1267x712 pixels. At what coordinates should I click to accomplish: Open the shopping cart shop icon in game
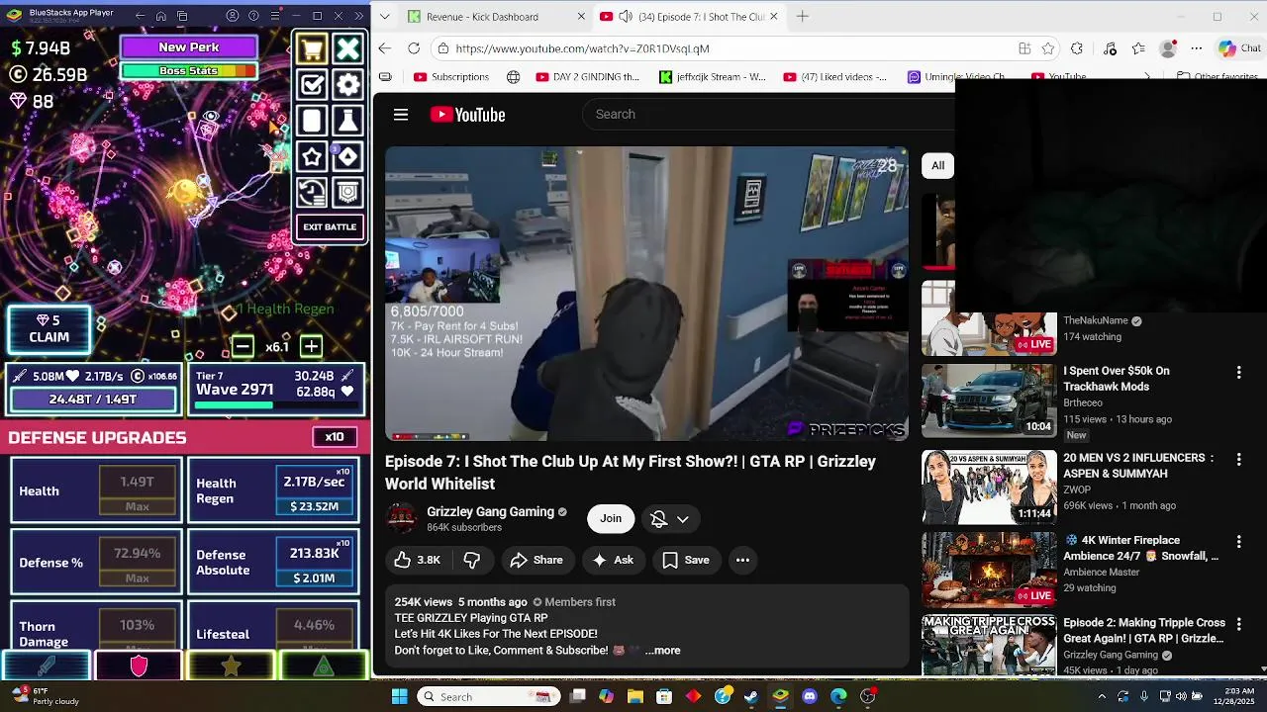click(x=312, y=48)
